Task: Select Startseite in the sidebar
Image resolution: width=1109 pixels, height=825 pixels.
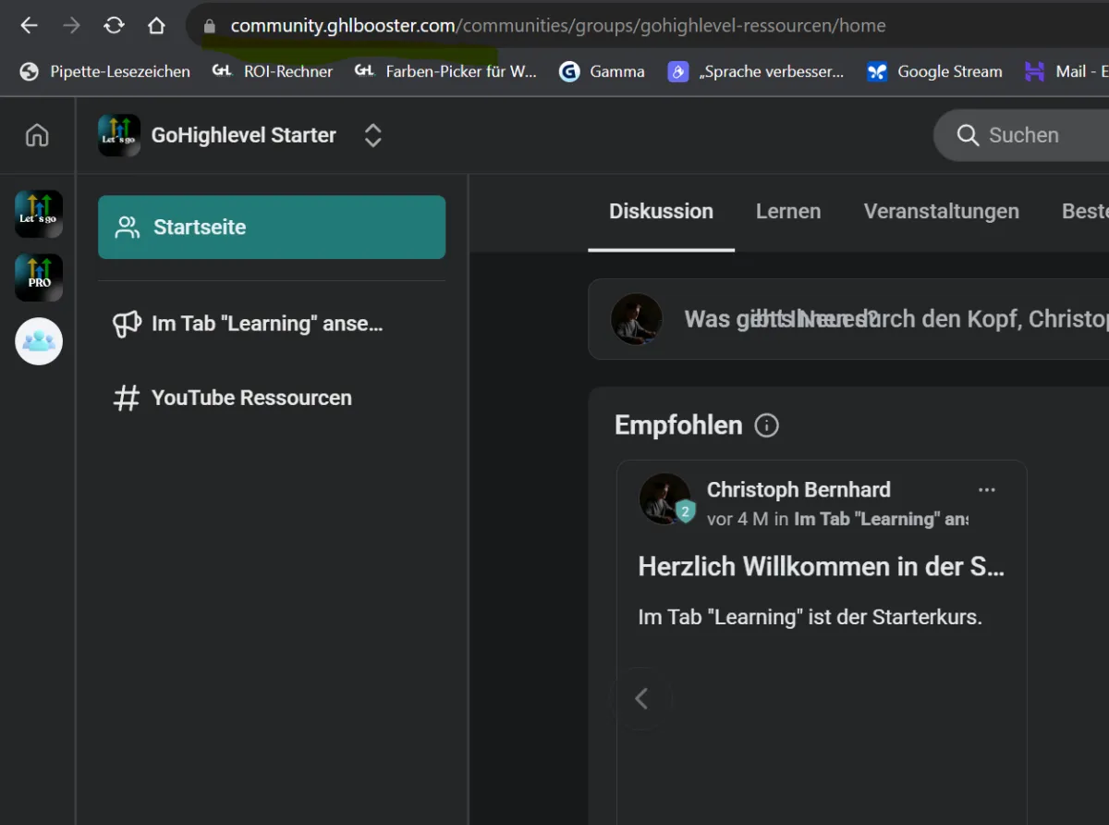Action: [x=272, y=228]
